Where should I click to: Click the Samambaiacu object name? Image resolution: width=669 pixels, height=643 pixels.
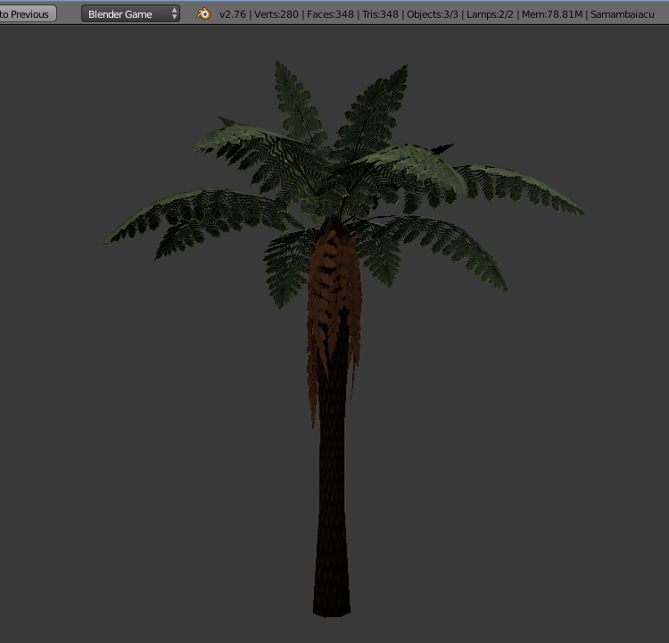[x=622, y=14]
